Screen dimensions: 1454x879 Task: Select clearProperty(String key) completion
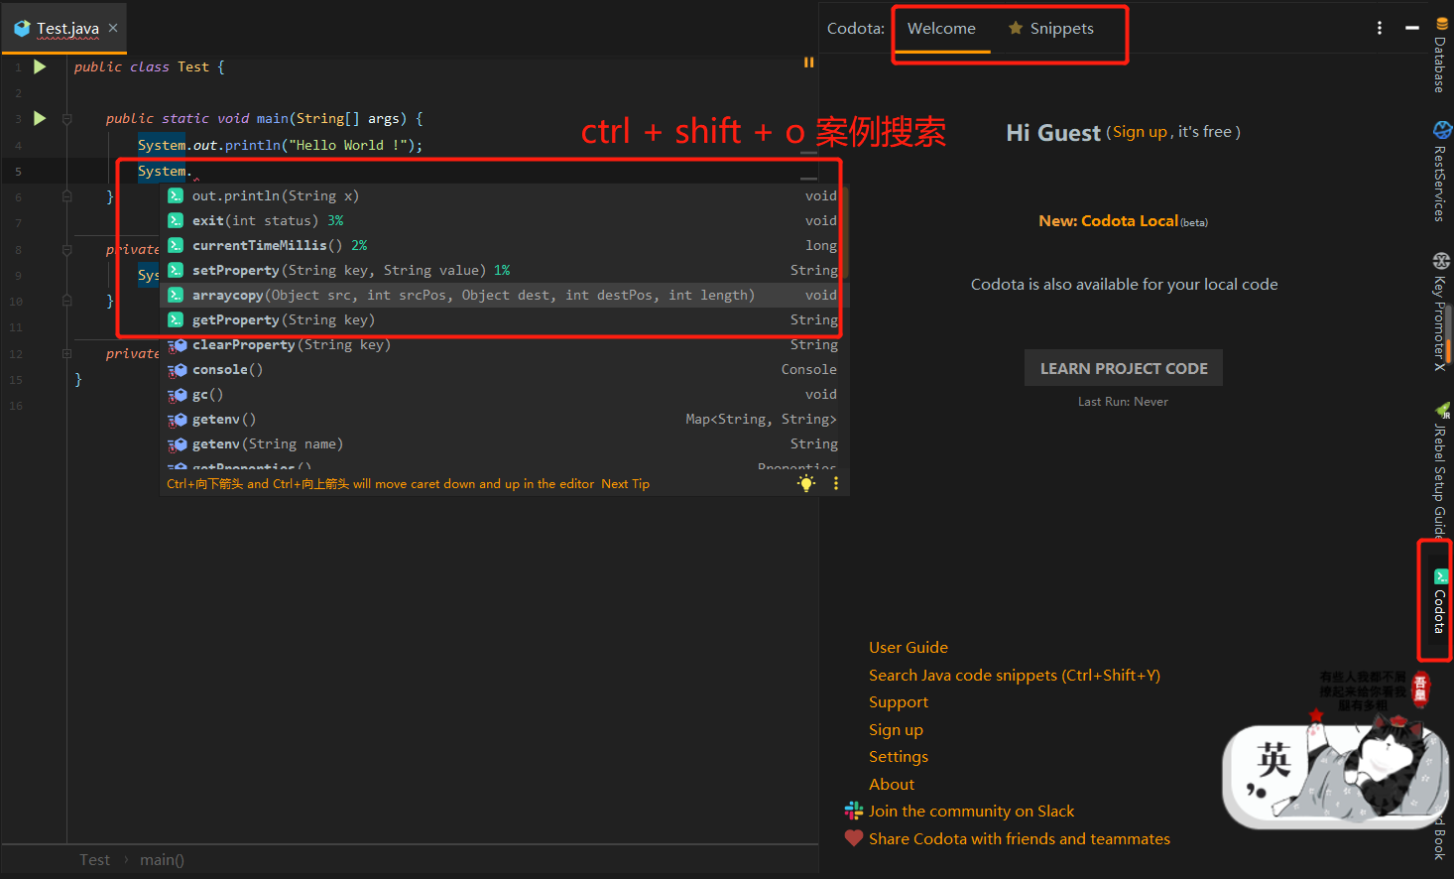(x=504, y=344)
